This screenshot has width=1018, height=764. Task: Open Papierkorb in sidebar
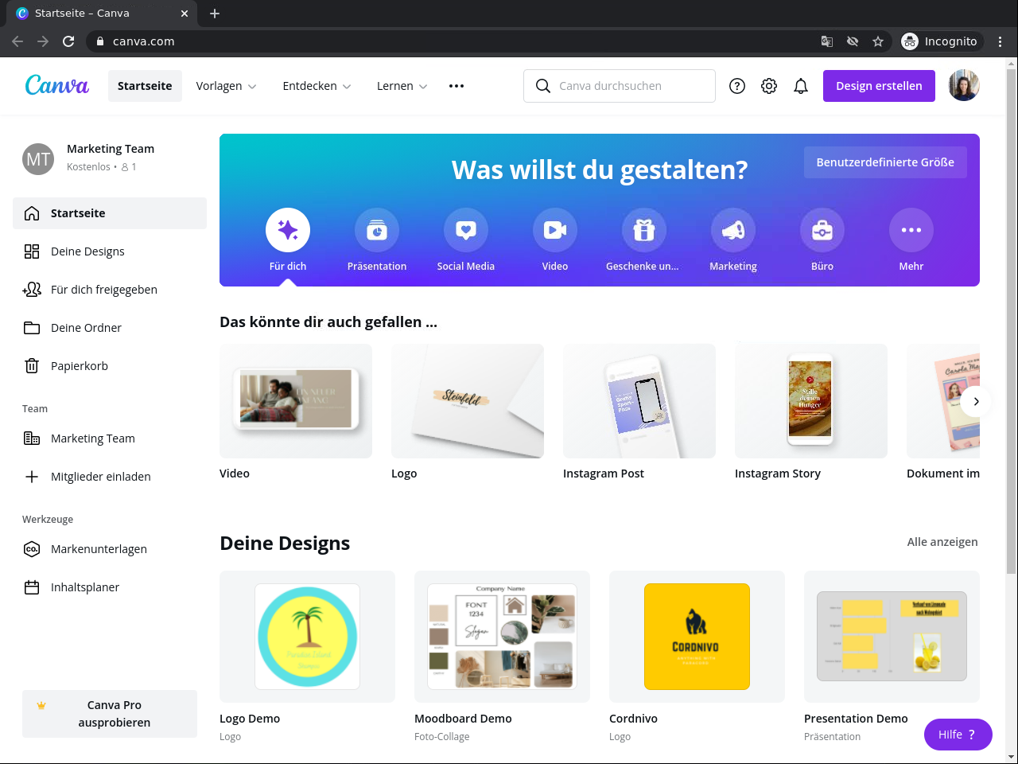[110, 366]
